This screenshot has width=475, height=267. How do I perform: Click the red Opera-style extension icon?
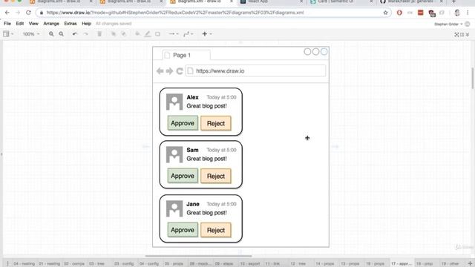(x=399, y=13)
